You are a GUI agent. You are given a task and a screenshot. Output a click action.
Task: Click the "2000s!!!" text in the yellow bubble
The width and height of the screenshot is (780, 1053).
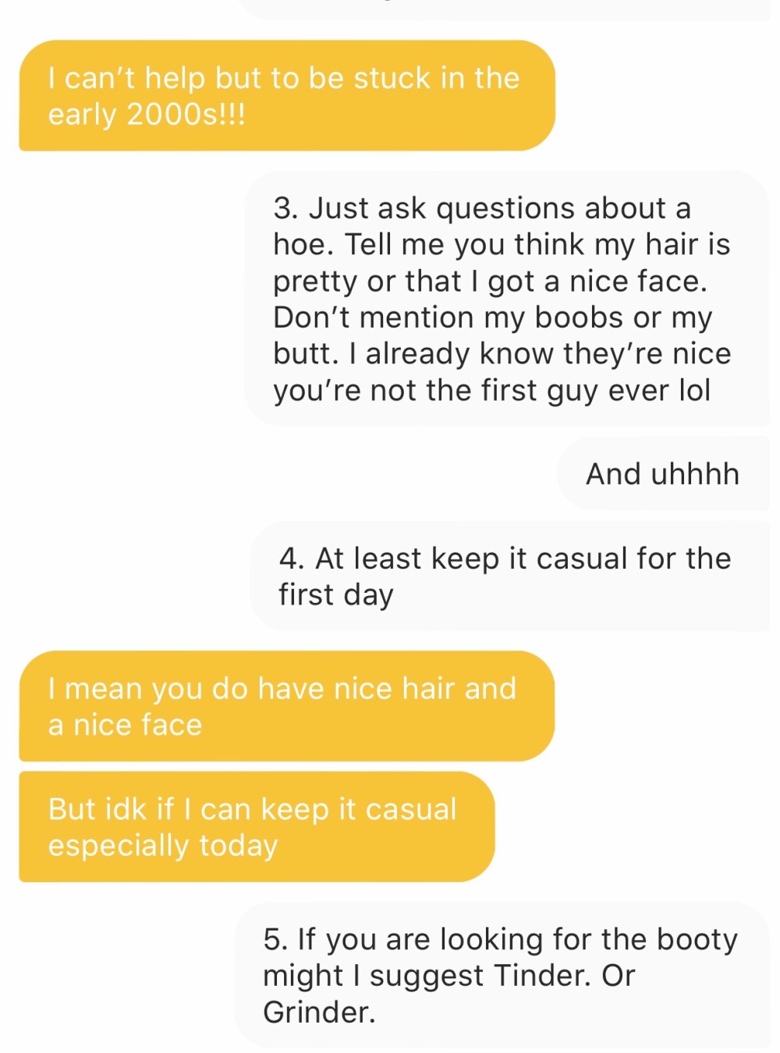tap(186, 115)
